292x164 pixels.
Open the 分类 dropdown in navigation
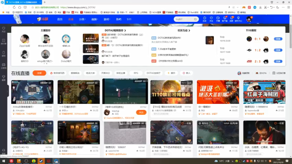(x=82, y=19)
